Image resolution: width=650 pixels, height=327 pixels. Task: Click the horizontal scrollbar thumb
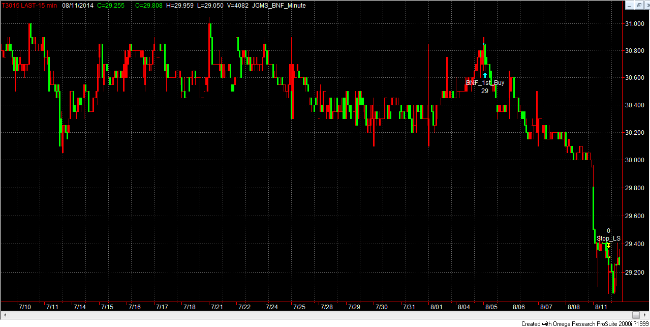point(636,314)
